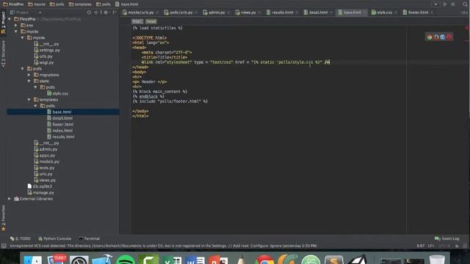The image size is (470, 264).
Task: Click the green Run arrow icon
Action: (x=445, y=4)
